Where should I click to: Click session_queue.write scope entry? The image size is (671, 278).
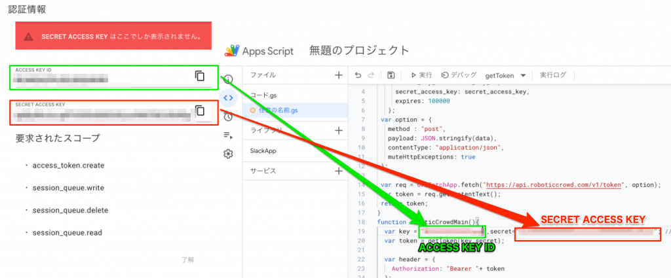pyautogui.click(x=68, y=188)
